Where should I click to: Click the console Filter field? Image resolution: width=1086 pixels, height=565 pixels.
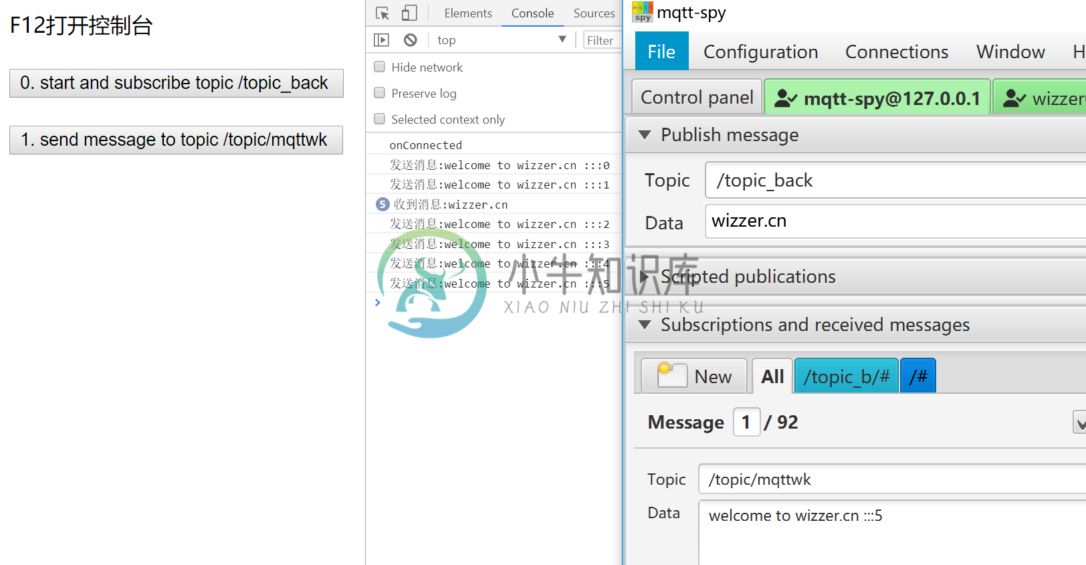602,40
